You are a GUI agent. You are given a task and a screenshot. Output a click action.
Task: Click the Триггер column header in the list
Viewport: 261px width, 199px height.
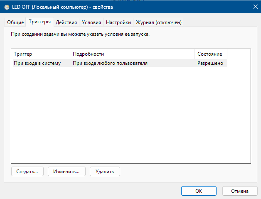[x=40, y=54]
